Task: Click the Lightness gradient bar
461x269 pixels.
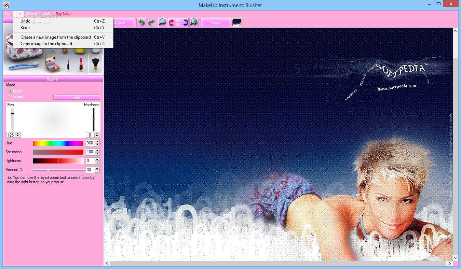Action: 58,161
